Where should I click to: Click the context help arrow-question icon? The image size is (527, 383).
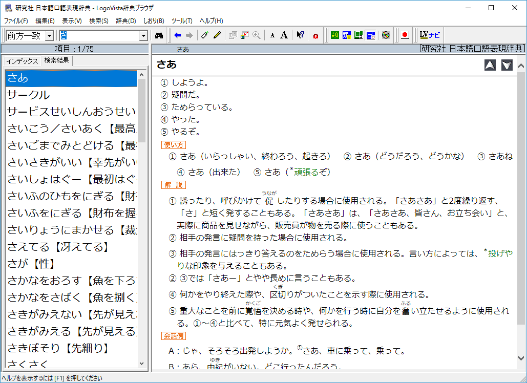coord(300,35)
